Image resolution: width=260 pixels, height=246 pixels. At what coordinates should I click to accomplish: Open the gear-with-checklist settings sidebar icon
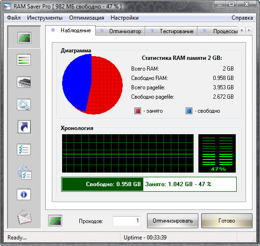point(25,172)
